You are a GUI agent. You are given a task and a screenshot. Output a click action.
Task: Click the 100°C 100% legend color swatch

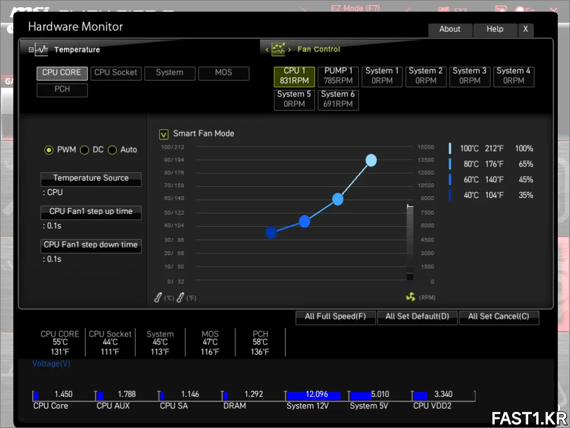(450, 148)
